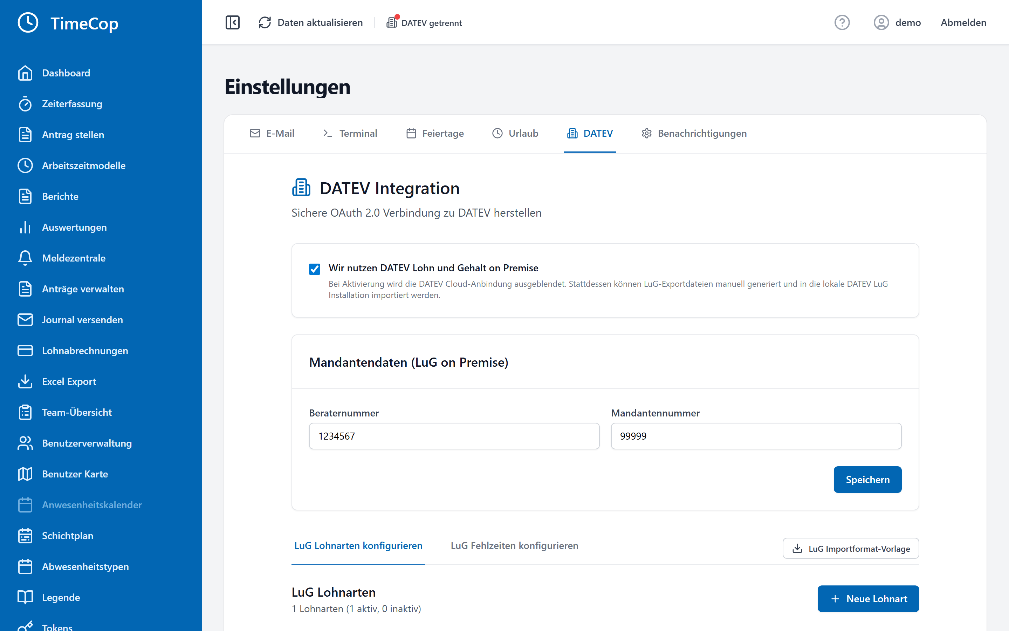The width and height of the screenshot is (1009, 631).
Task: Open Zeiterfassung in the sidebar
Action: click(72, 104)
